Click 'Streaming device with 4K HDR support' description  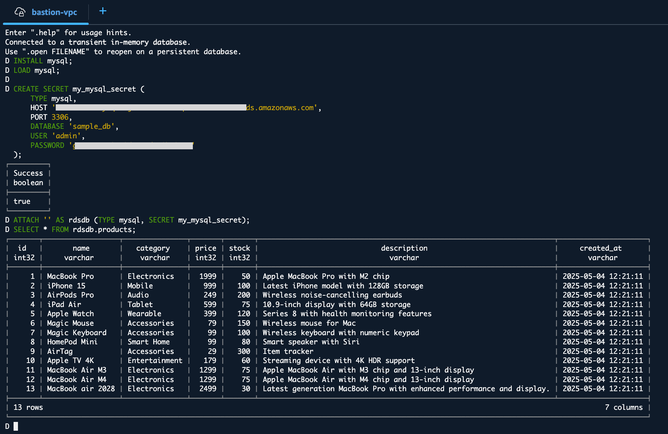point(339,360)
